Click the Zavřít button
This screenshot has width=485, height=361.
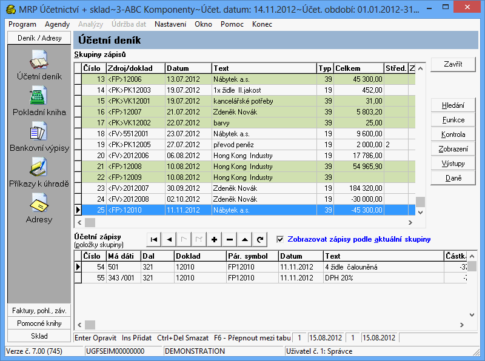click(453, 64)
